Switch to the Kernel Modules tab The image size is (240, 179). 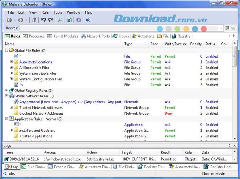click(63, 36)
